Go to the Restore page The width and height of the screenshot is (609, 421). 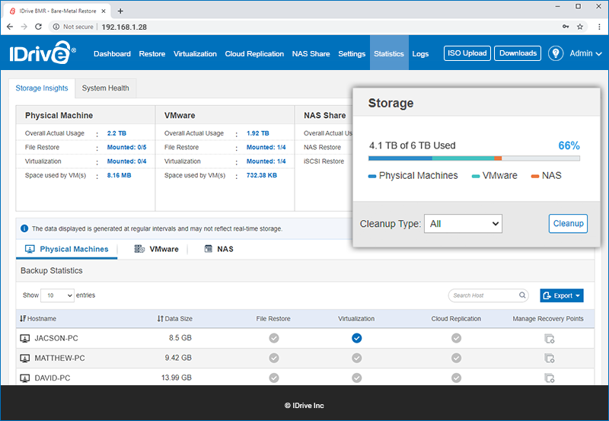point(151,53)
